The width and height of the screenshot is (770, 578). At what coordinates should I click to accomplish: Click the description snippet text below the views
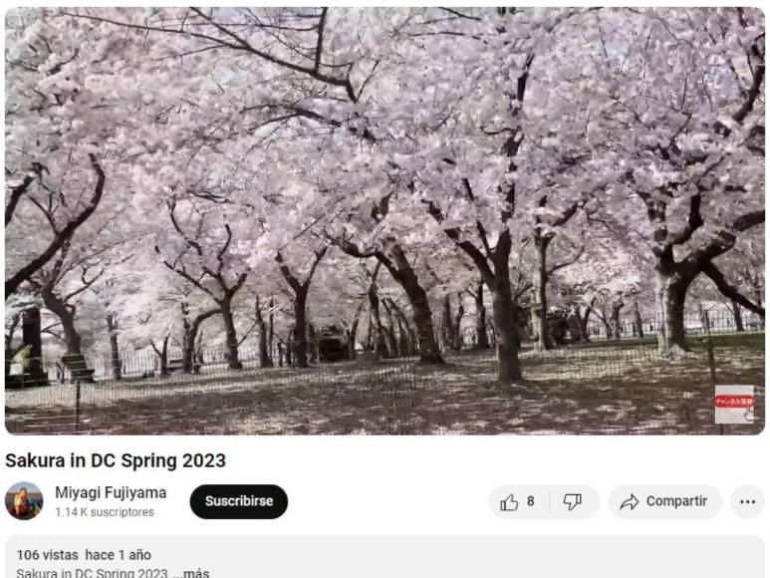coord(92,573)
